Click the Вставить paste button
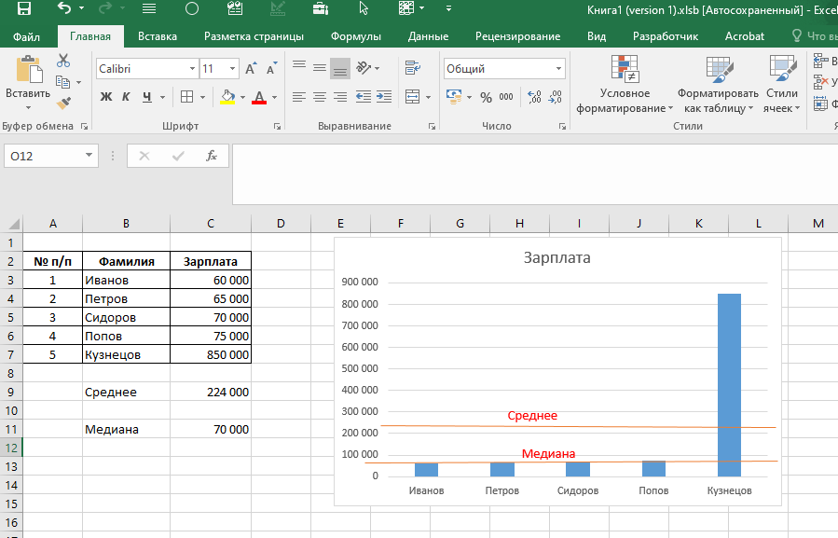 point(28,77)
